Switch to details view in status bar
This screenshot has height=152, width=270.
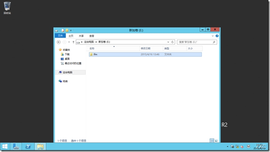212,141
